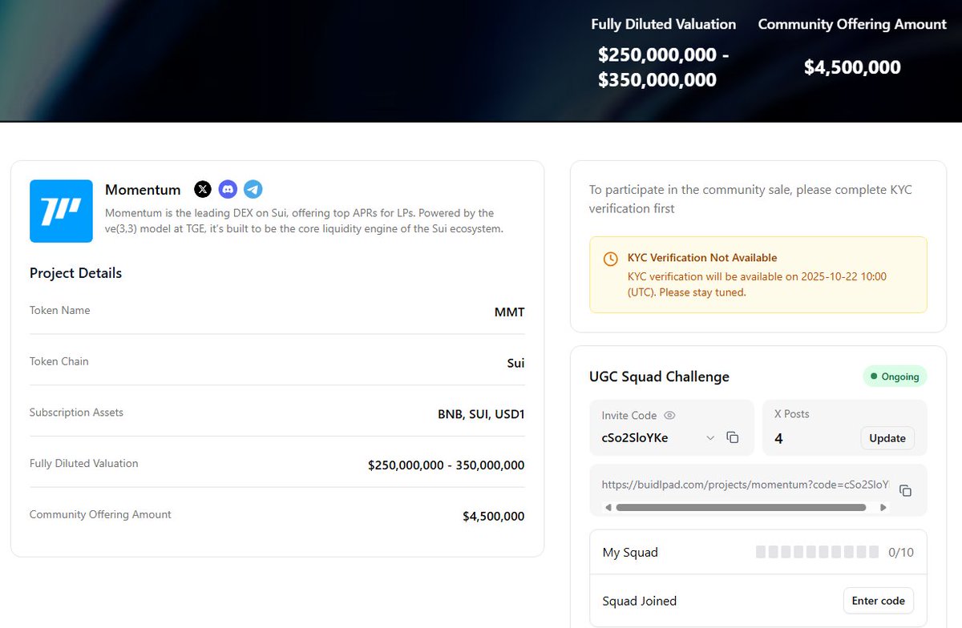Image resolution: width=962 pixels, height=628 pixels.
Task: Open Momentum's X (Twitter) profile icon
Action: tap(204, 189)
